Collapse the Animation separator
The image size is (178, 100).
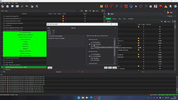tap(2, 46)
